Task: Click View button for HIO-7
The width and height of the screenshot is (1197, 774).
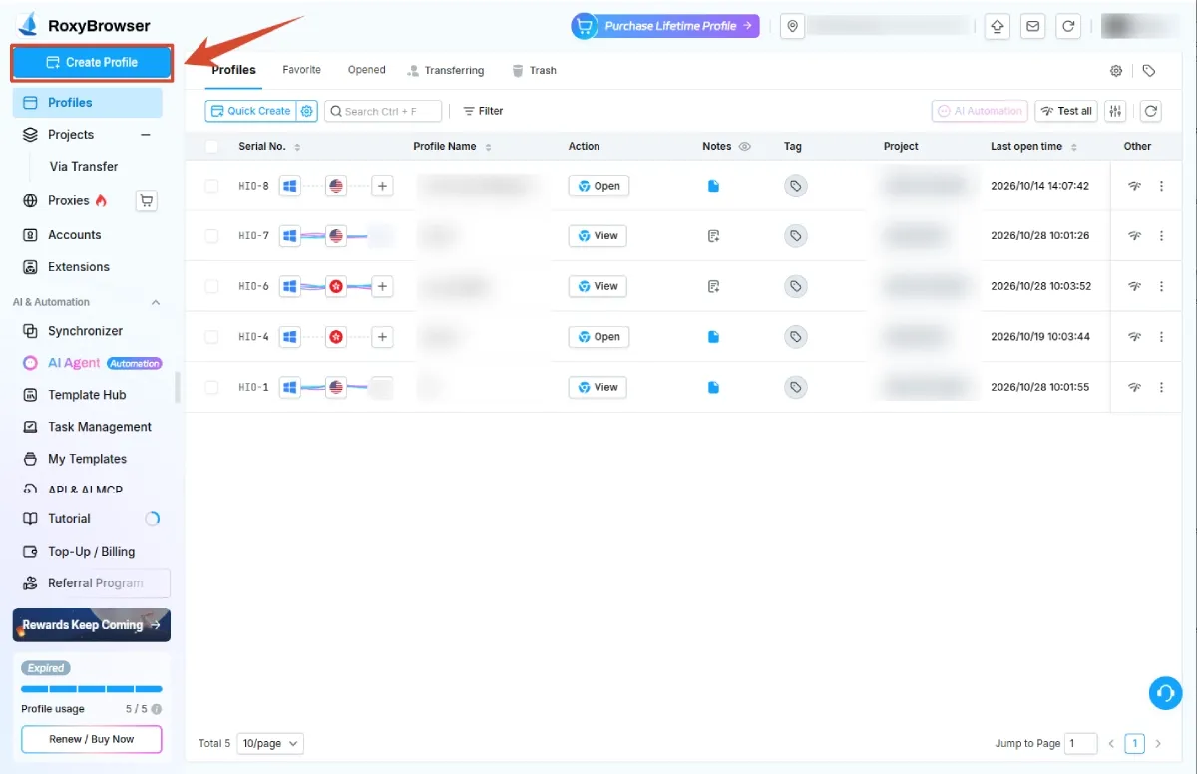Action: point(598,236)
